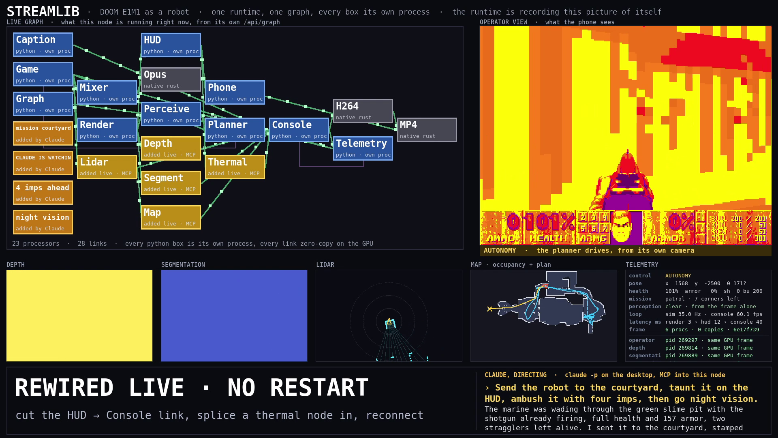This screenshot has width=778, height=438.
Task: Click the 'MAP · occupancy + plan' heading
Action: tap(511, 265)
